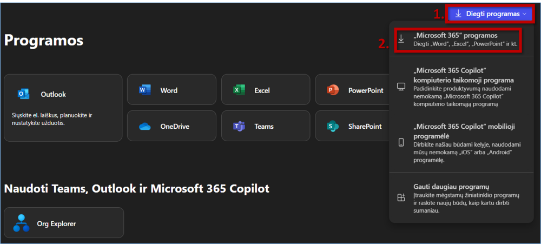Click the desktop monitor icon in menu
Image resolution: width=541 pixels, height=244 pixels.
401,87
